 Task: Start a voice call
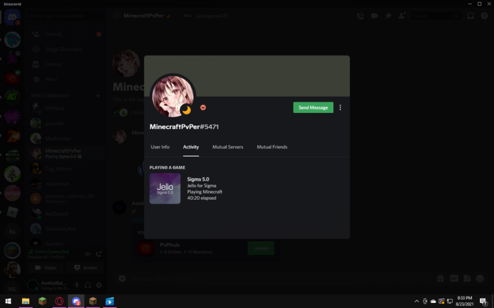361,16
